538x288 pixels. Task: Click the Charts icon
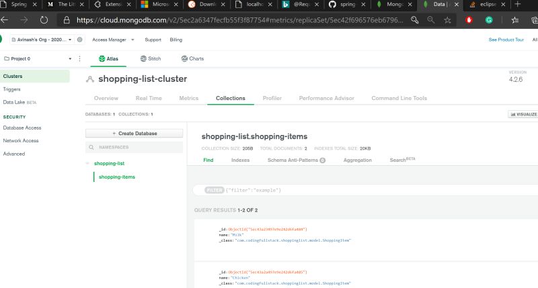coord(184,58)
